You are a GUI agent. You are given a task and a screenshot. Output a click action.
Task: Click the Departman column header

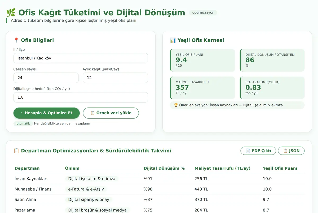click(27, 168)
